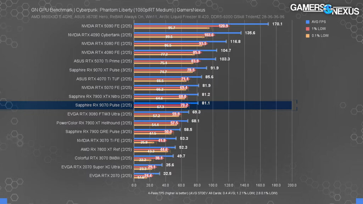
Task: Click the blue average bar for RTX 4090 Cybertank
Action: (x=188, y=33)
